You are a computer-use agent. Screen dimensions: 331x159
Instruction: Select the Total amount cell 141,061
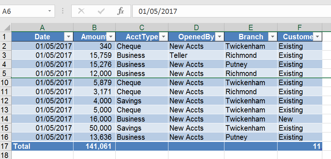[94, 146]
